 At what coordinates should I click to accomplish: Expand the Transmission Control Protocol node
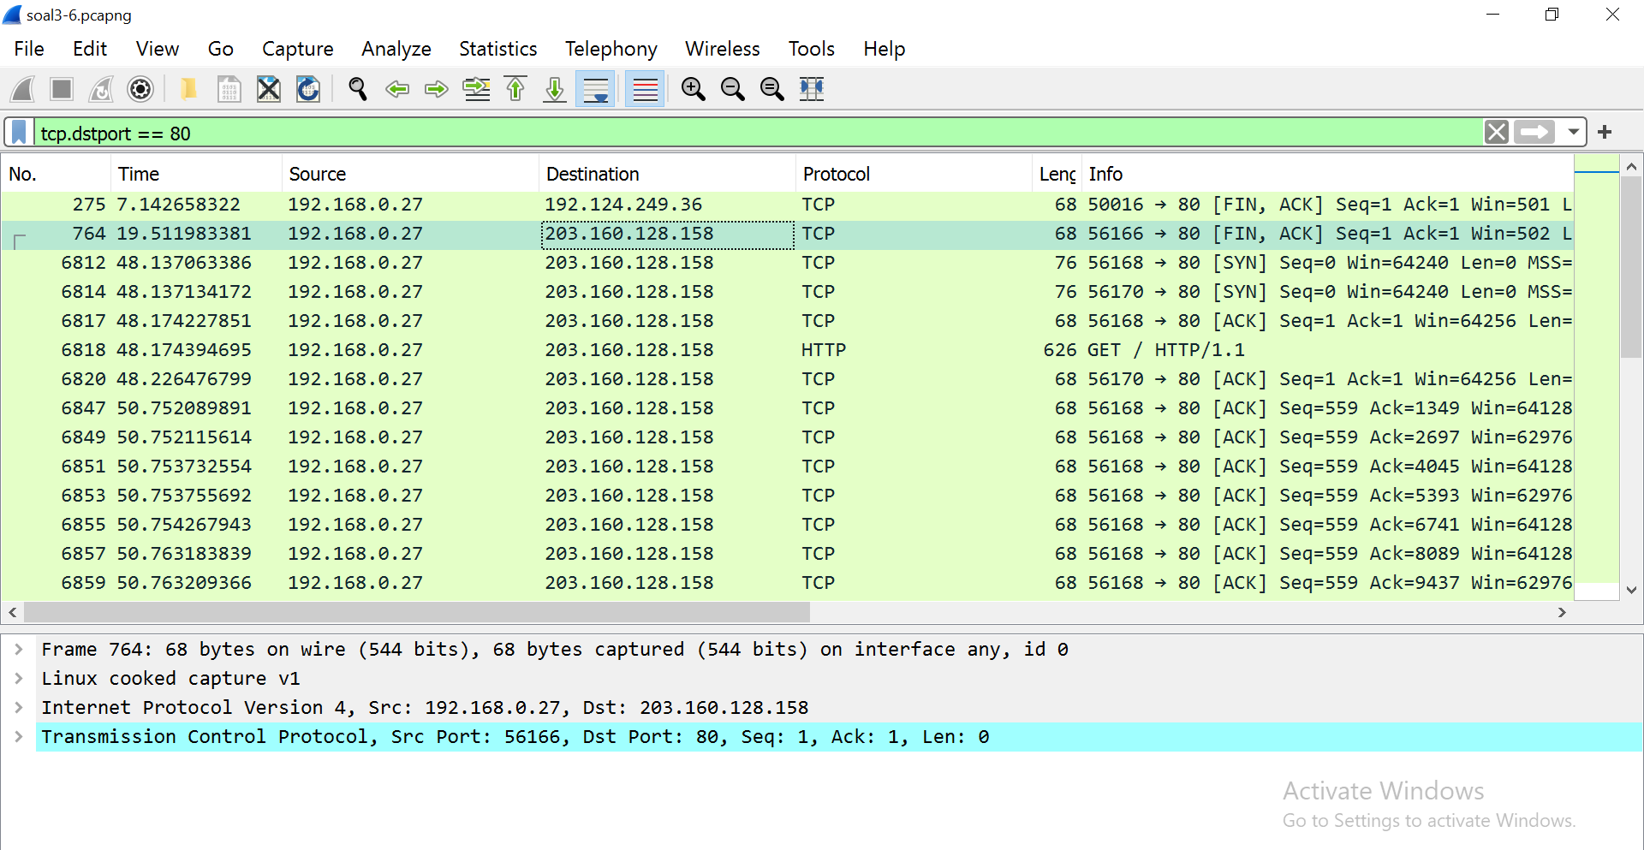(18, 737)
